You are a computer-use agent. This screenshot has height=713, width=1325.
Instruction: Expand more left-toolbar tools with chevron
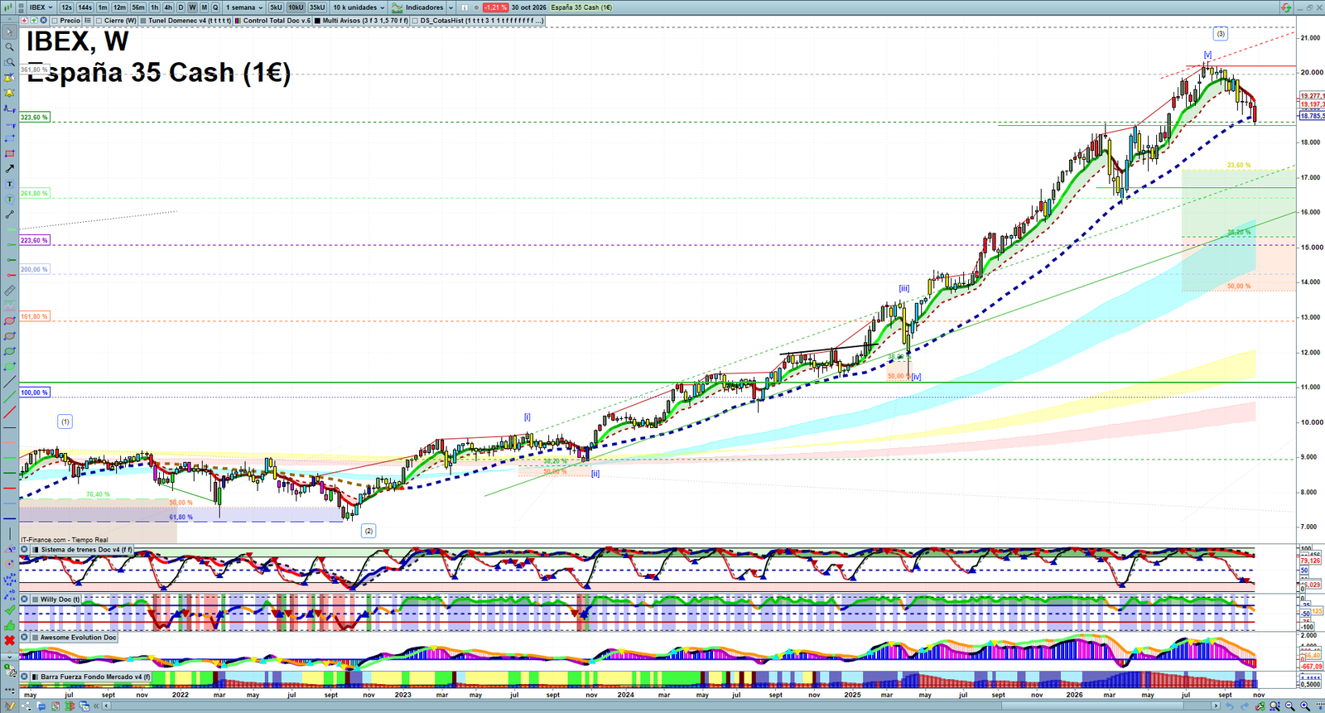[x=9, y=657]
